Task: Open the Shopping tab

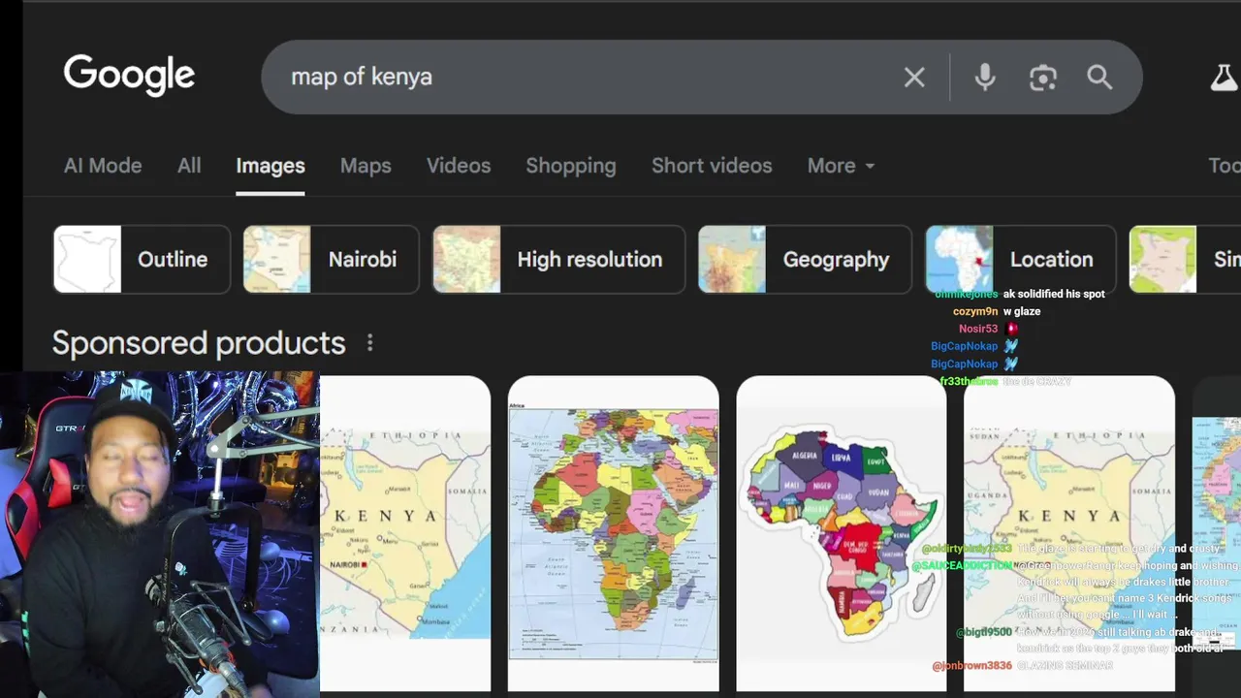Action: click(x=571, y=166)
